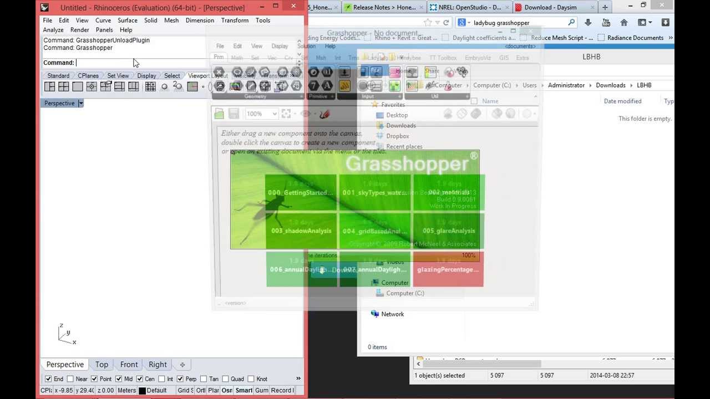The image size is (710, 399).
Task: Click the bookmark star in the address bar
Action: [427, 23]
